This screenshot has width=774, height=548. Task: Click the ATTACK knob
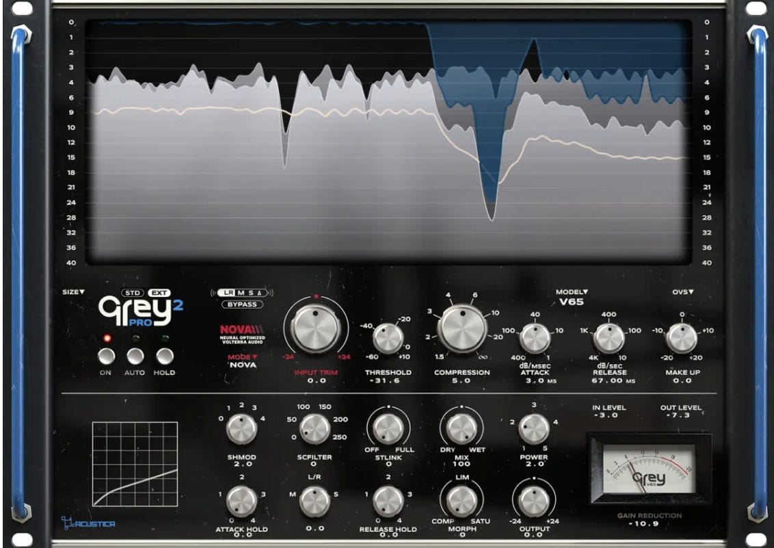[x=535, y=339]
